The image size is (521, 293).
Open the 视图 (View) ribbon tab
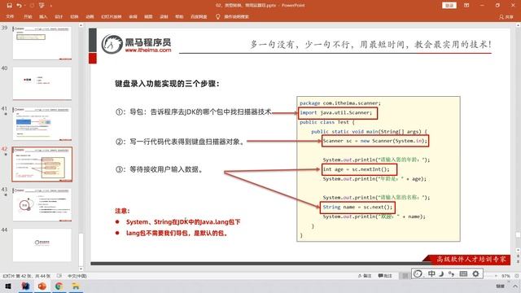coord(148,16)
